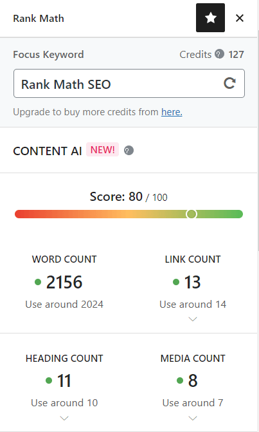The height and width of the screenshot is (432, 259).
Task: Click the Focus Keyword input field
Action: pos(129,84)
